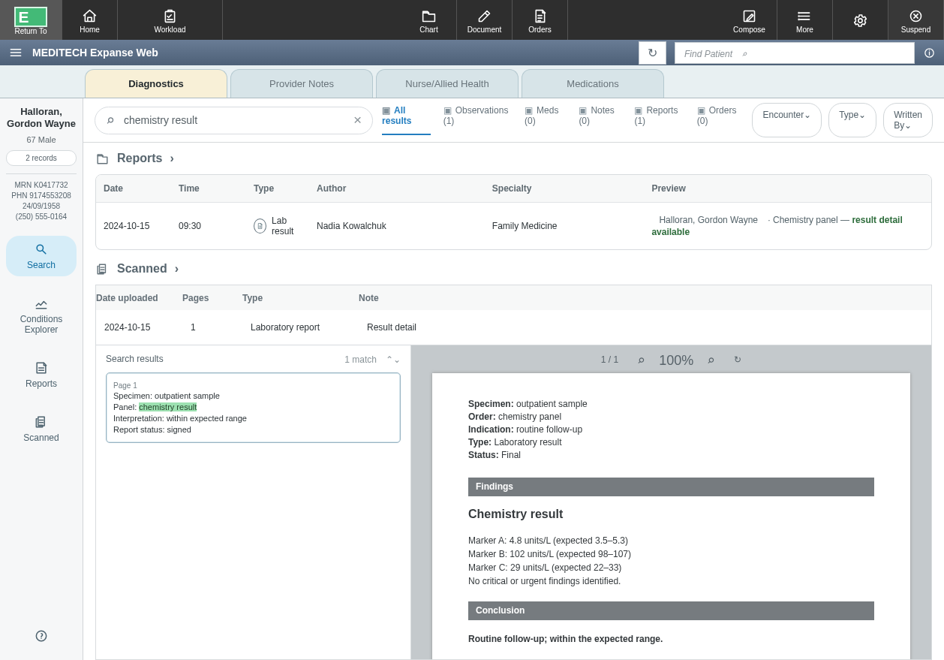
Task: Click the 100% zoom level indicator
Action: (676, 360)
